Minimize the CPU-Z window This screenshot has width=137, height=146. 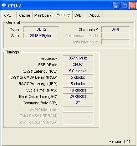tap(116, 6)
